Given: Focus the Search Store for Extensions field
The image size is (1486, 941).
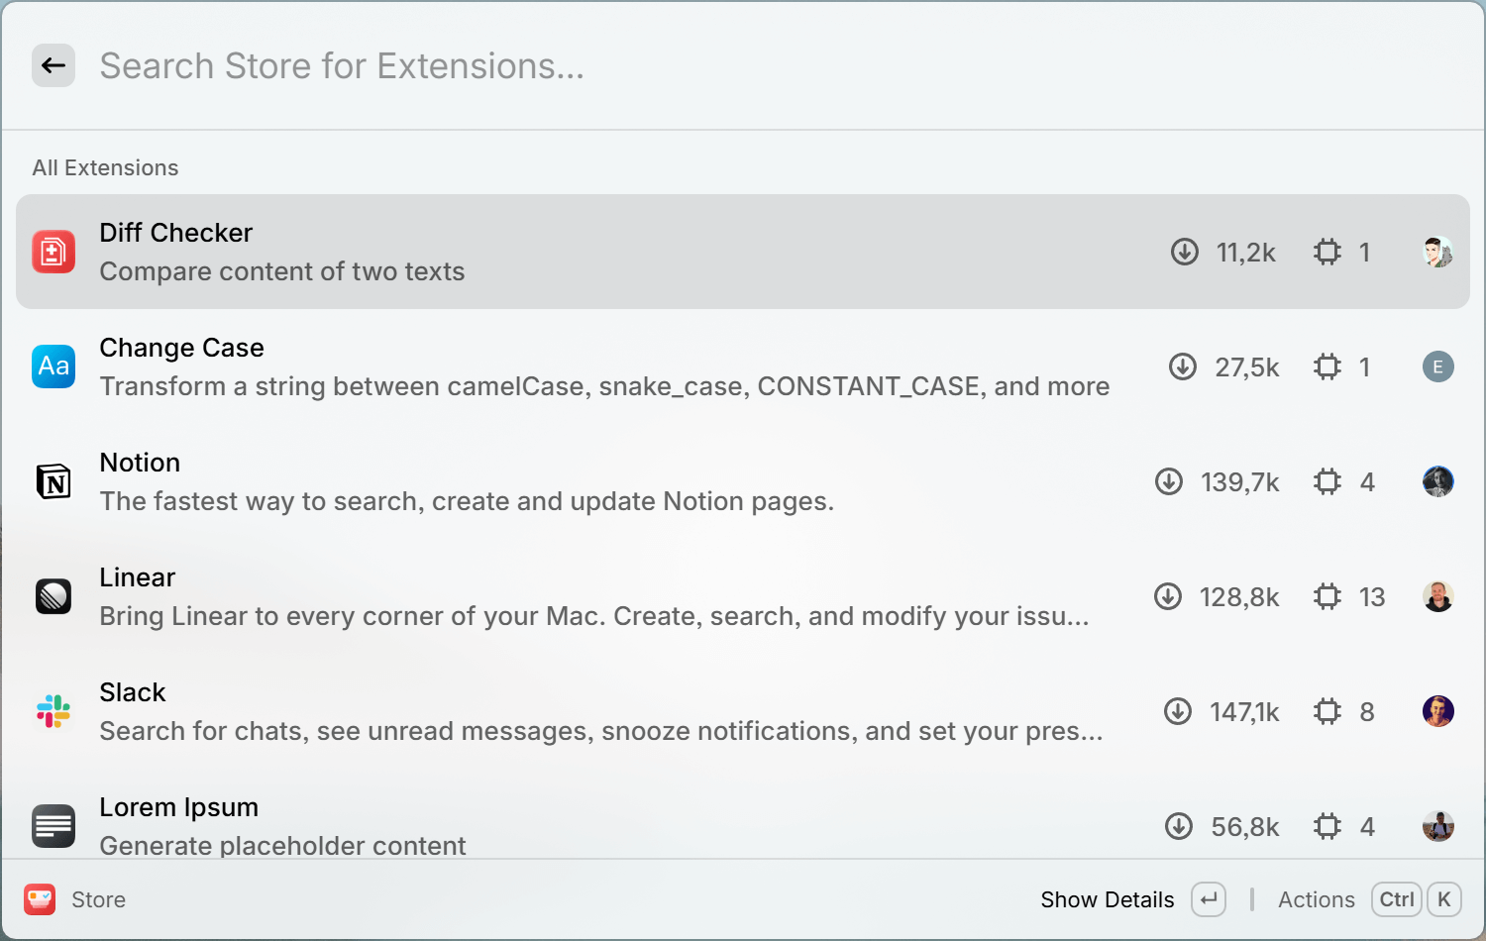Looking at the screenshot, I should pos(773,65).
